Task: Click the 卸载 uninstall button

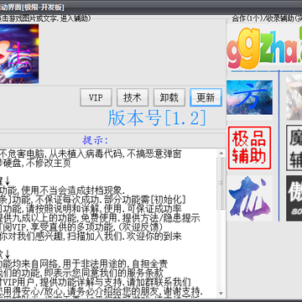Action: pyautogui.click(x=169, y=97)
